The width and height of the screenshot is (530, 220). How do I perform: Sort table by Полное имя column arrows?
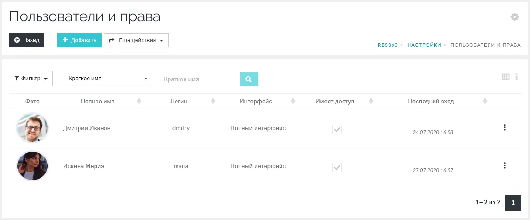[x=139, y=101]
